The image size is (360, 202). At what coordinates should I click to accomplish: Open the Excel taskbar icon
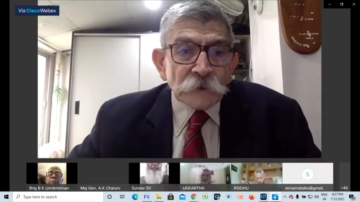point(205,197)
